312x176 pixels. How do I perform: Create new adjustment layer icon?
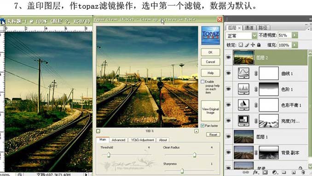(274, 172)
